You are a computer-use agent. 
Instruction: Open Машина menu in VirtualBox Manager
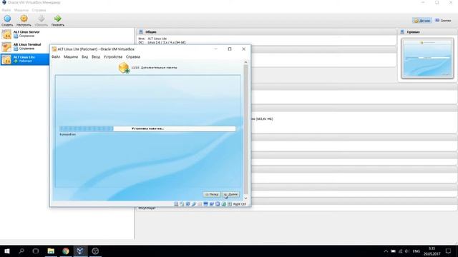[x=21, y=10]
